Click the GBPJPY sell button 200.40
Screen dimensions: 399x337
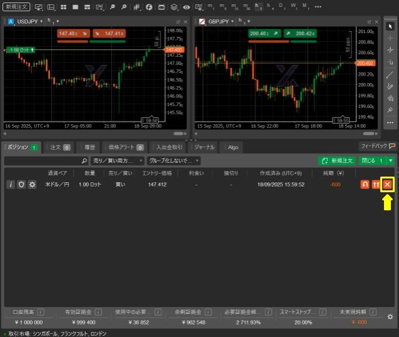(264, 33)
